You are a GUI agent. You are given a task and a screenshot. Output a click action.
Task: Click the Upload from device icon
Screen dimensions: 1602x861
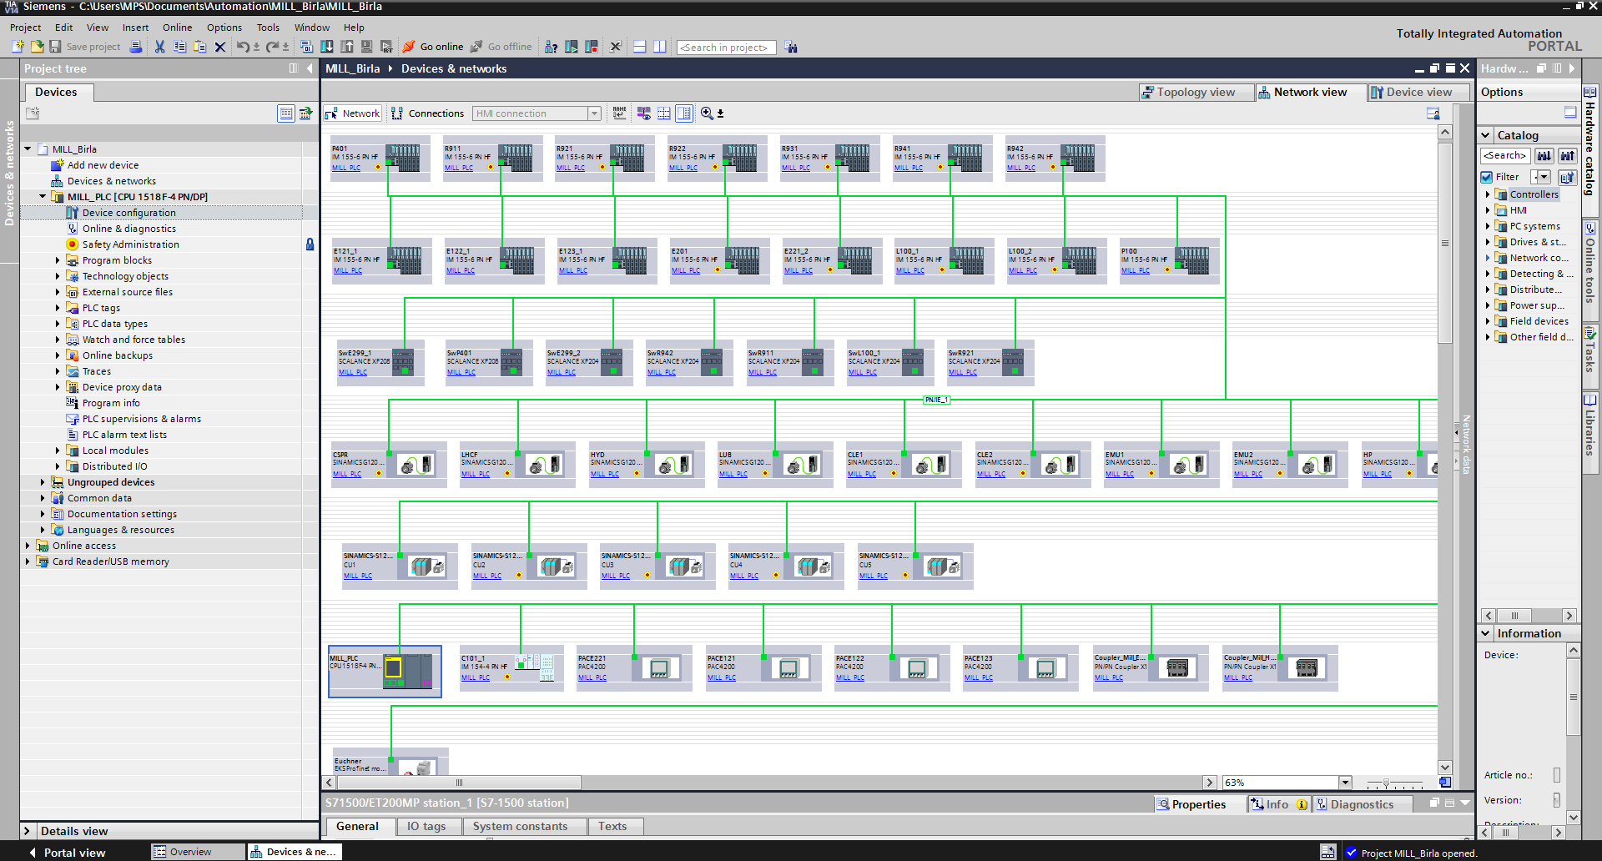coord(347,47)
